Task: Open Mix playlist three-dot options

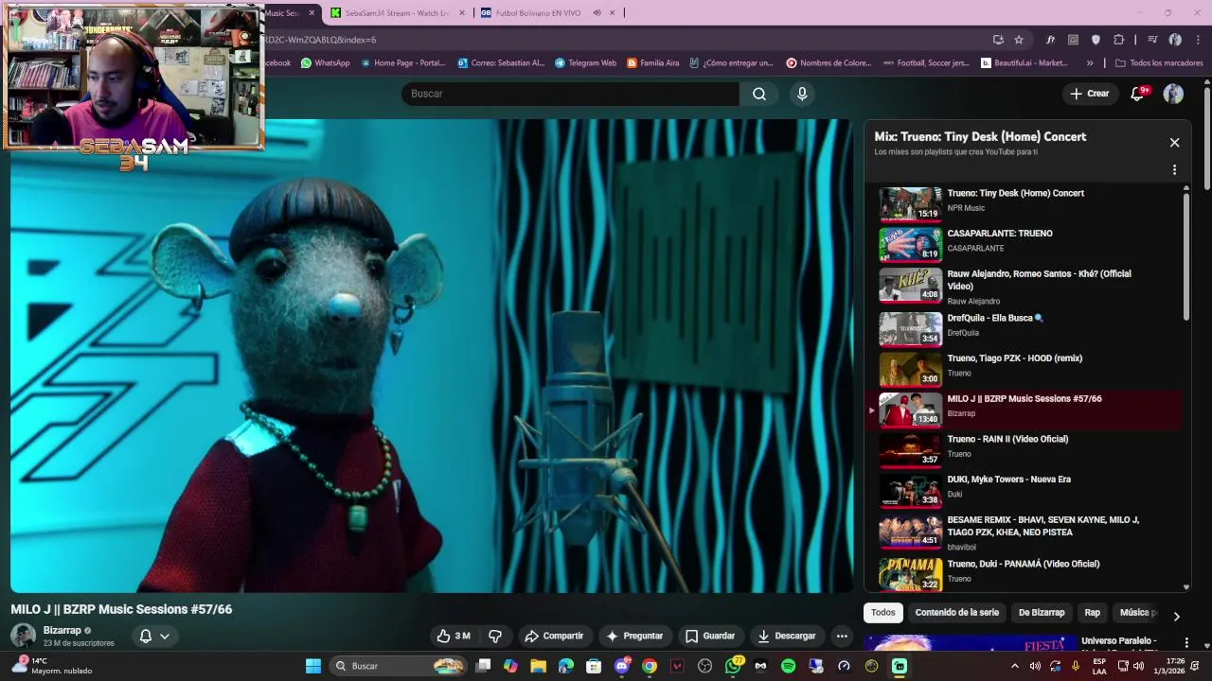Action: 1174,170
